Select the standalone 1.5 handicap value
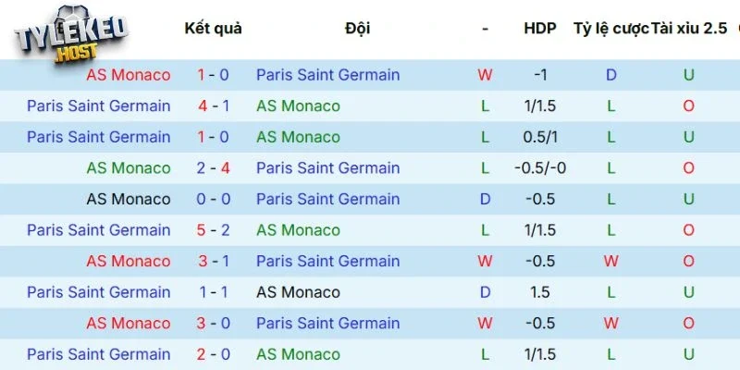Viewport: 740px width, 370px height. click(540, 292)
